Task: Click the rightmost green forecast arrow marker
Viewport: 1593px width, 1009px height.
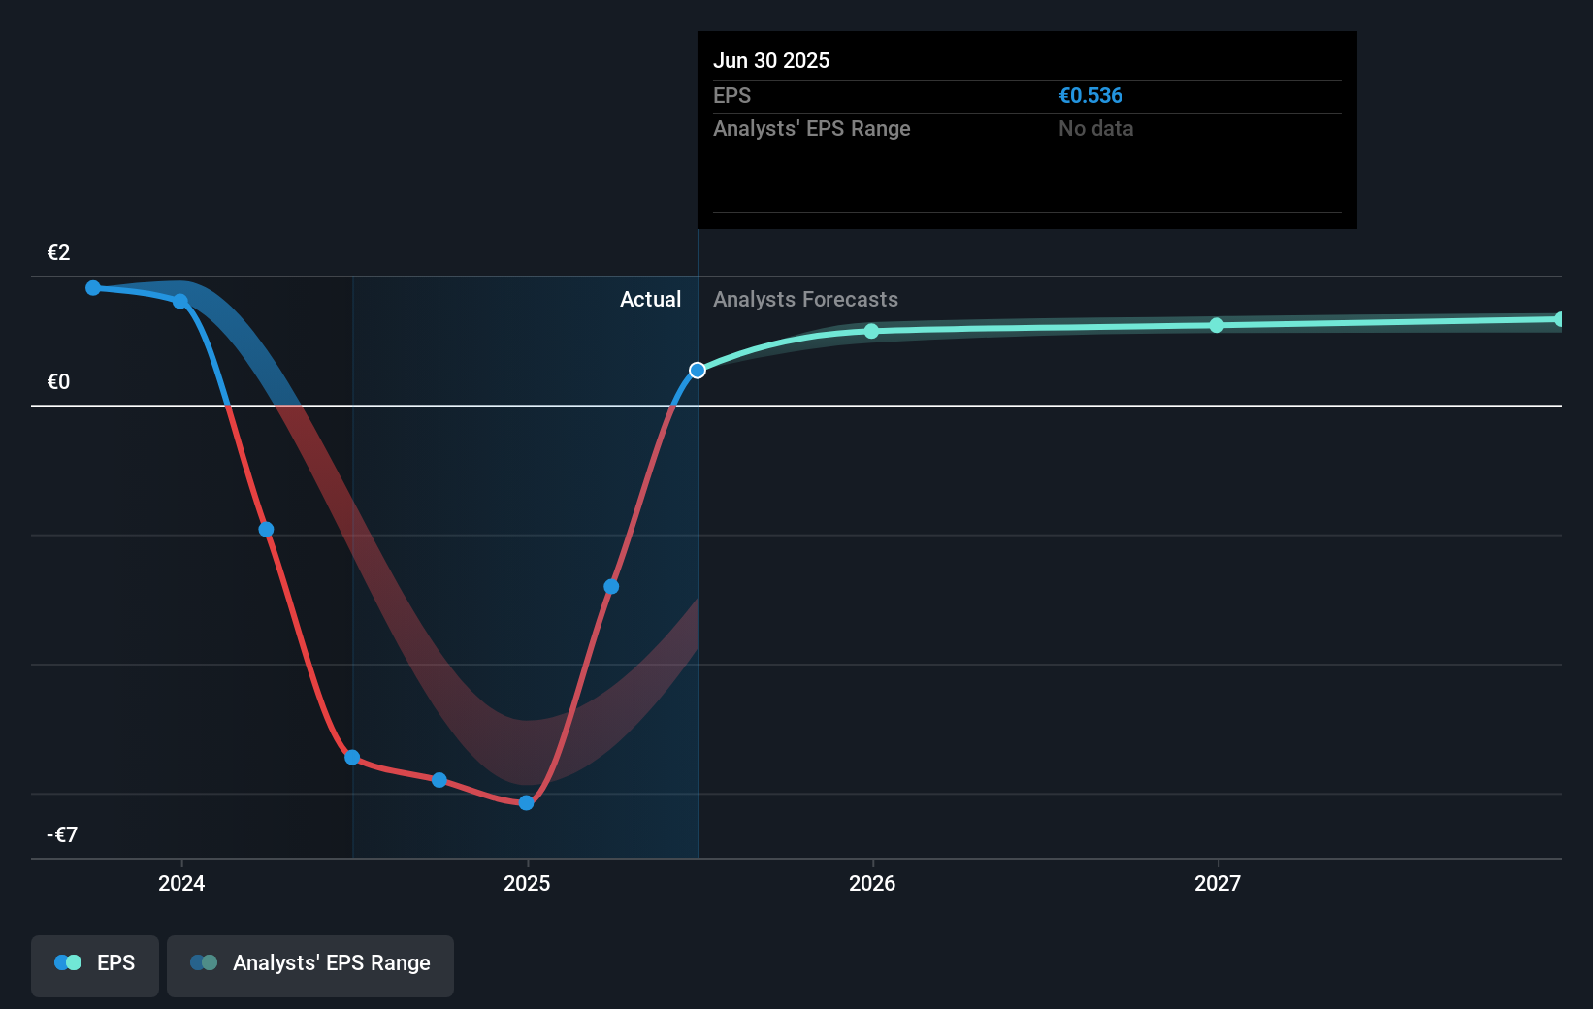Action: click(x=1557, y=318)
